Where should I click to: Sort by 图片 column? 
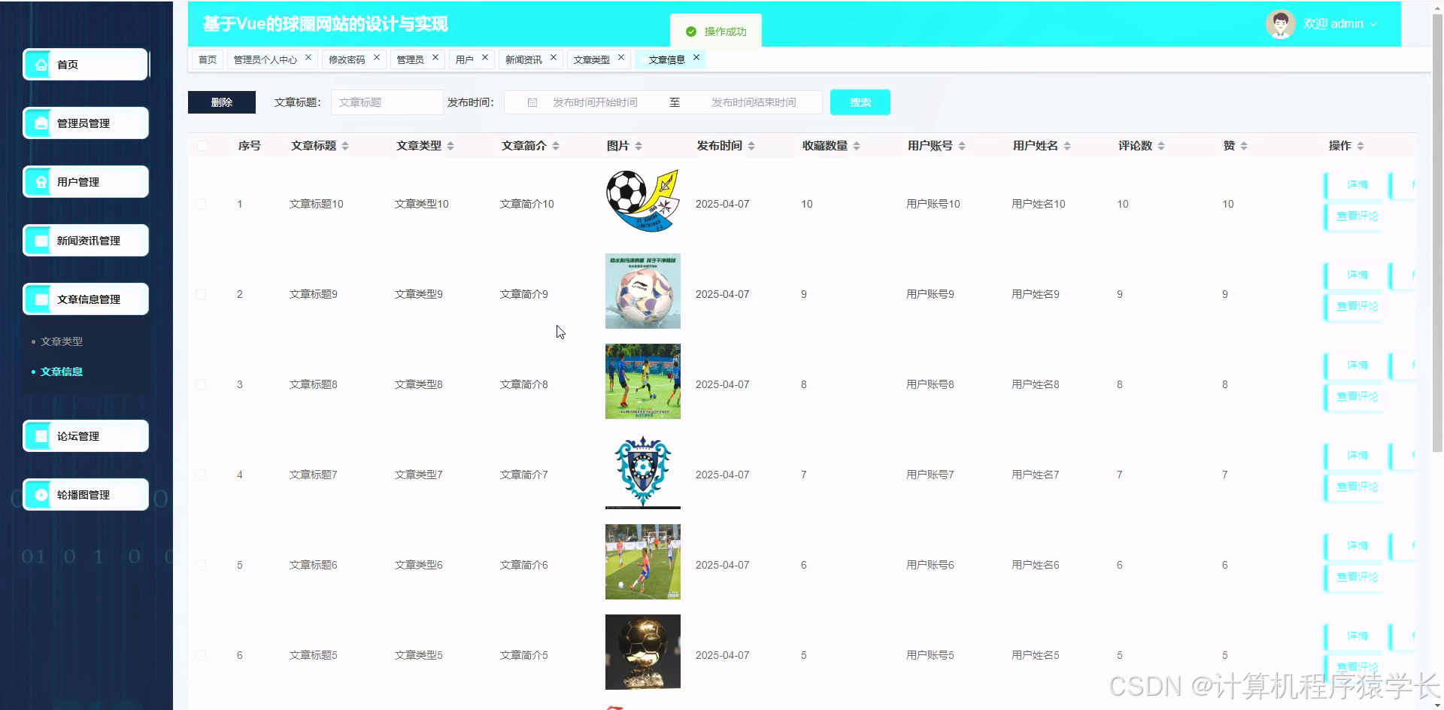[639, 146]
